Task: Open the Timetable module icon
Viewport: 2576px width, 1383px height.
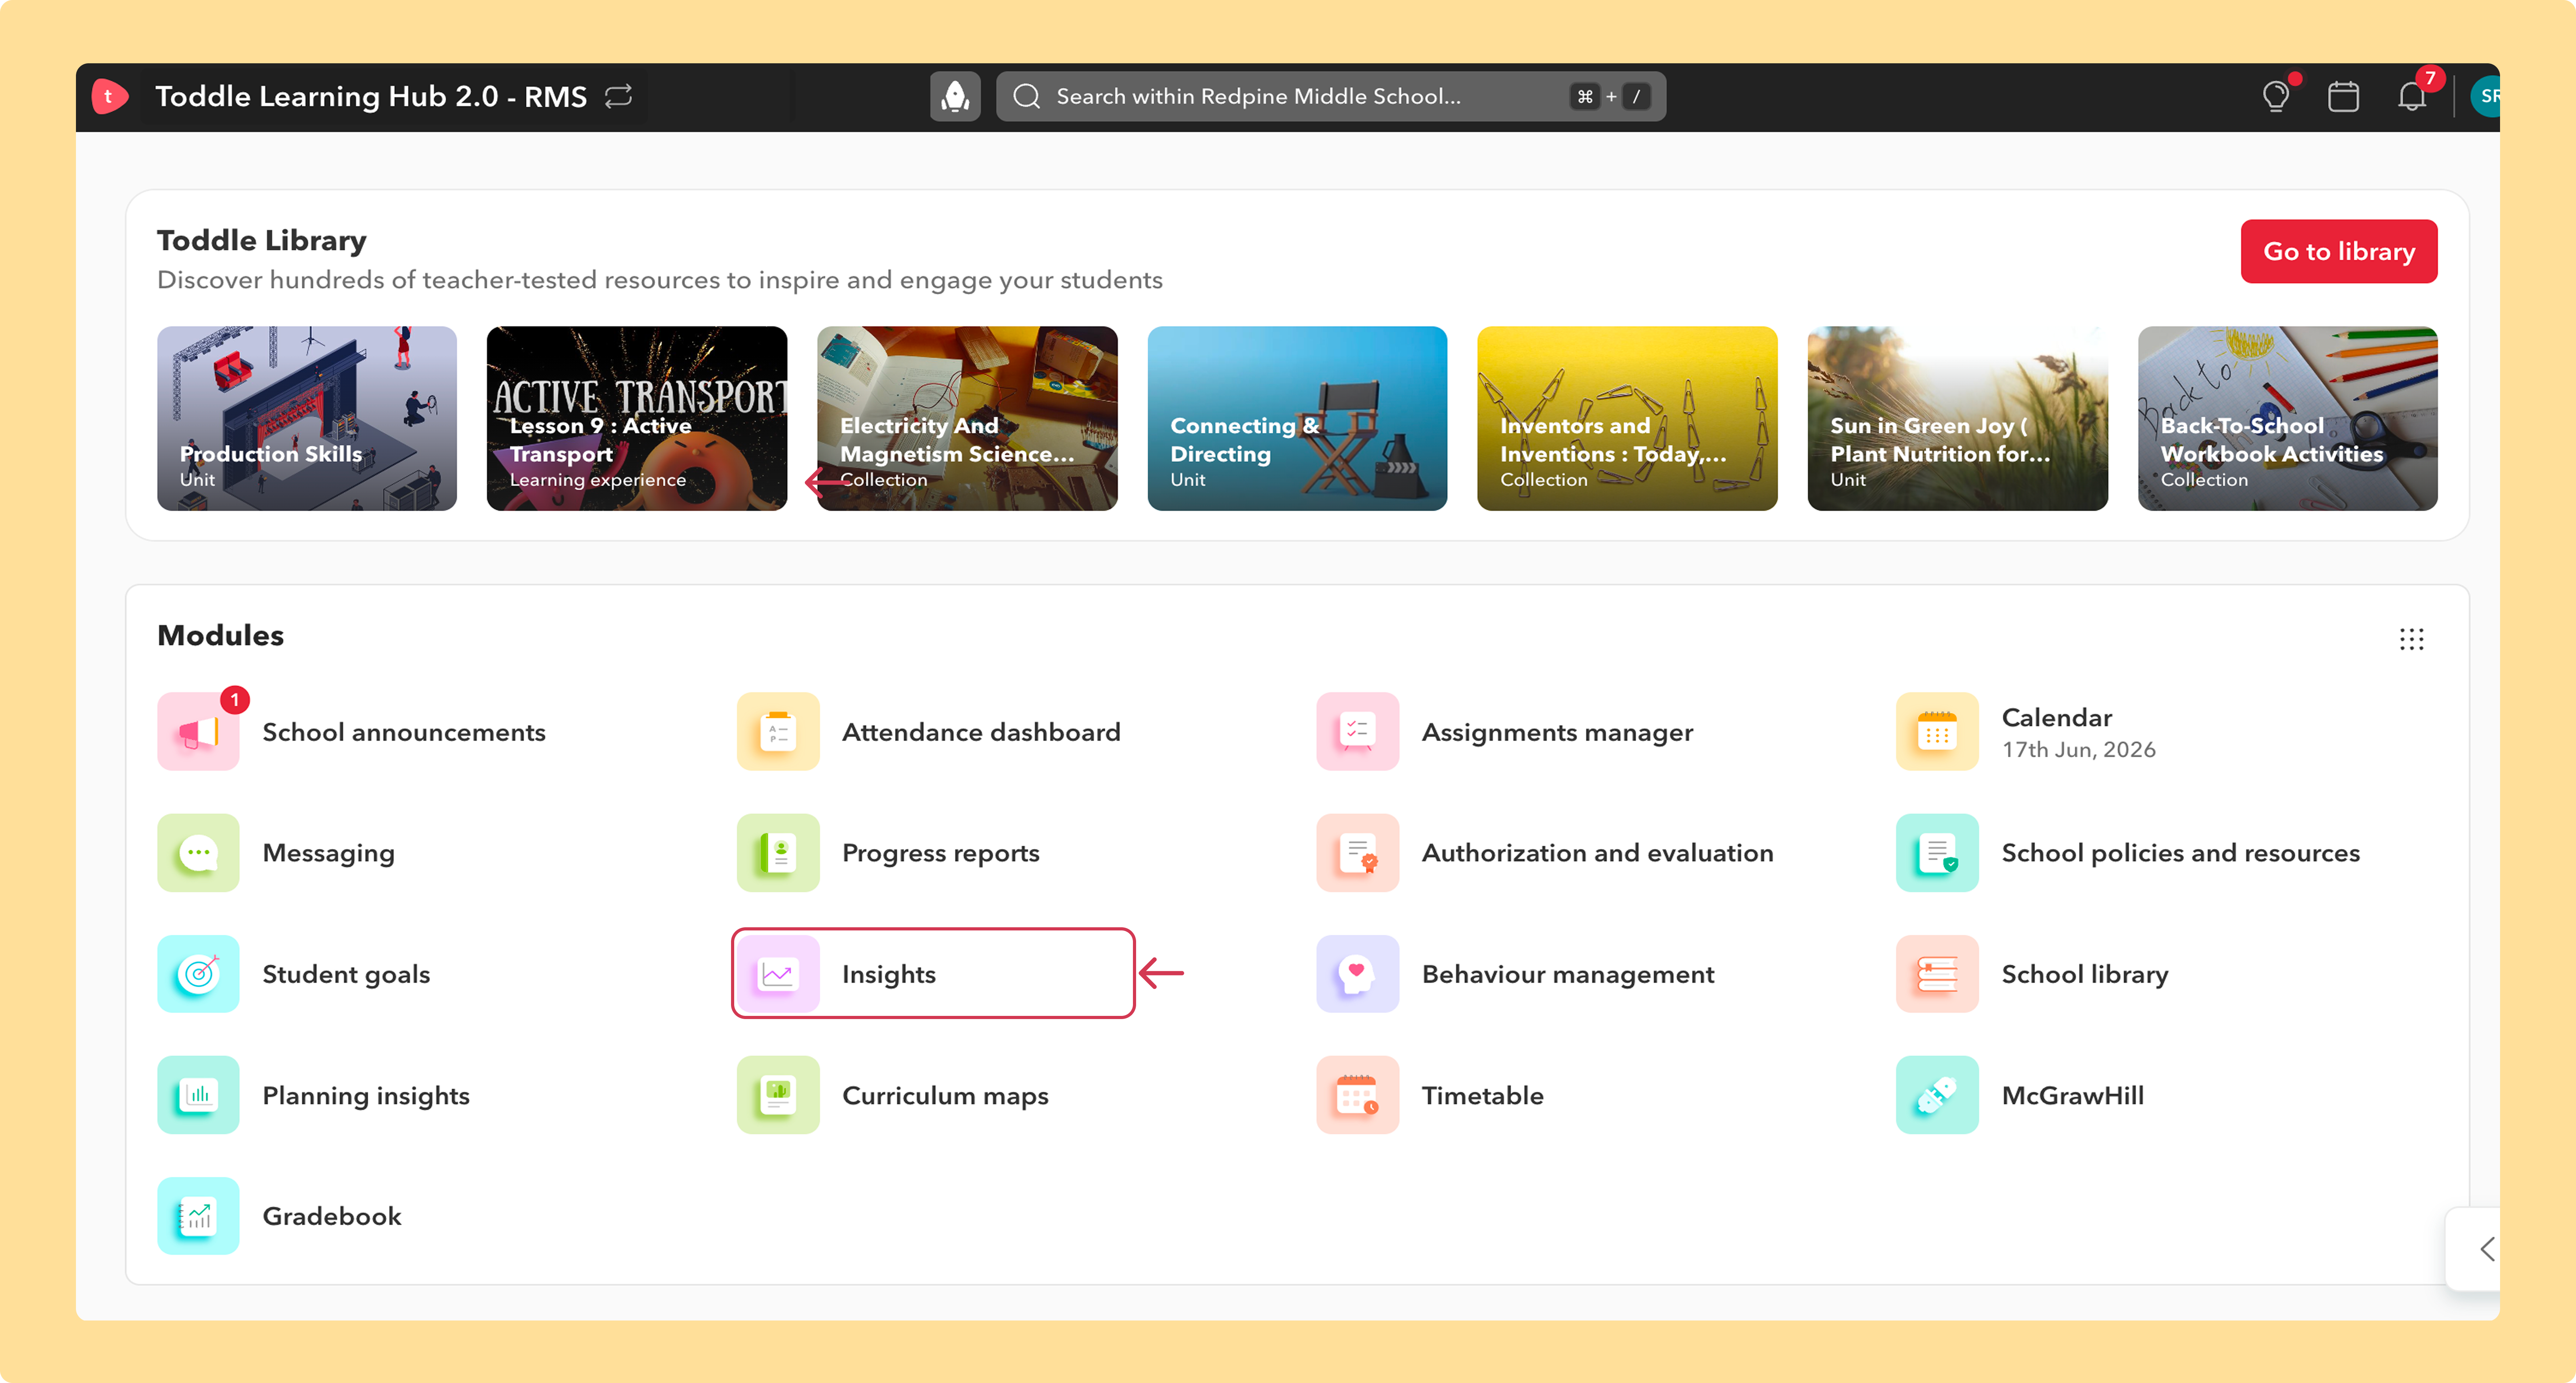Action: click(1357, 1095)
